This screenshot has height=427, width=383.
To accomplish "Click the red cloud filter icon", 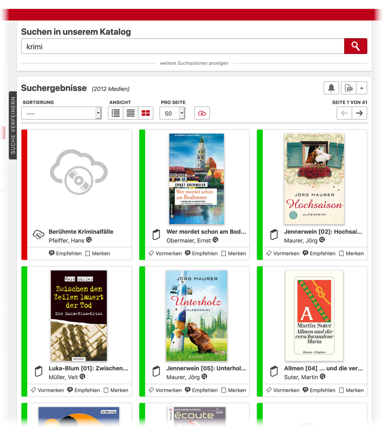I will pos(202,113).
